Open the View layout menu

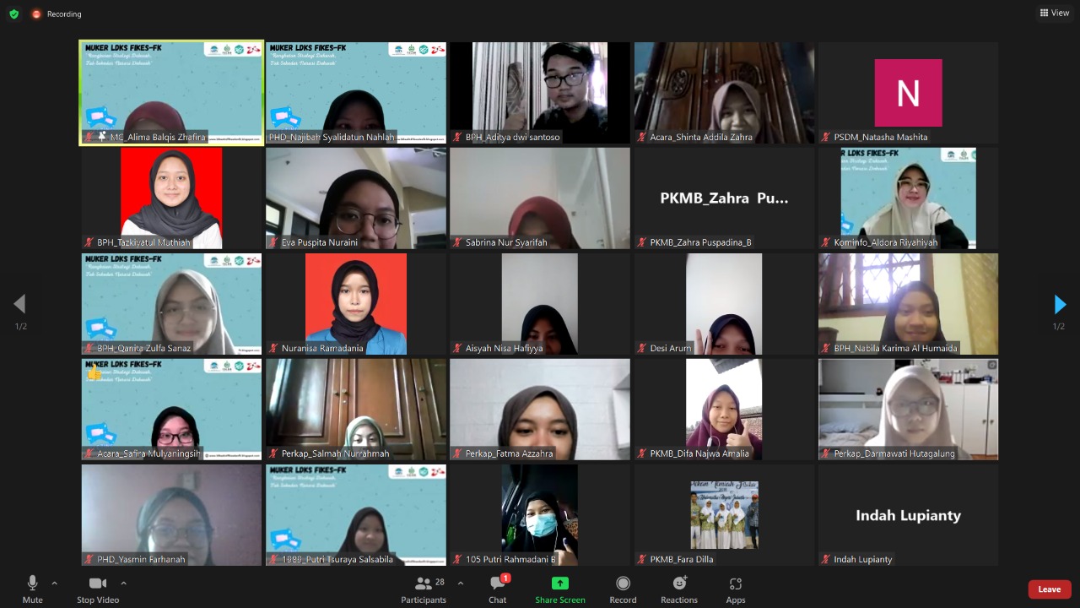pyautogui.click(x=1055, y=13)
